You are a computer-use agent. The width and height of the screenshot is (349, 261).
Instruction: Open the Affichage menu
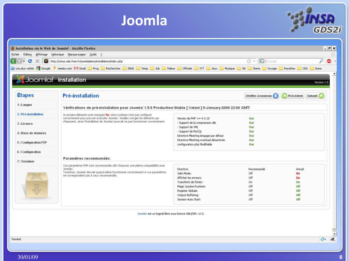tap(42, 54)
